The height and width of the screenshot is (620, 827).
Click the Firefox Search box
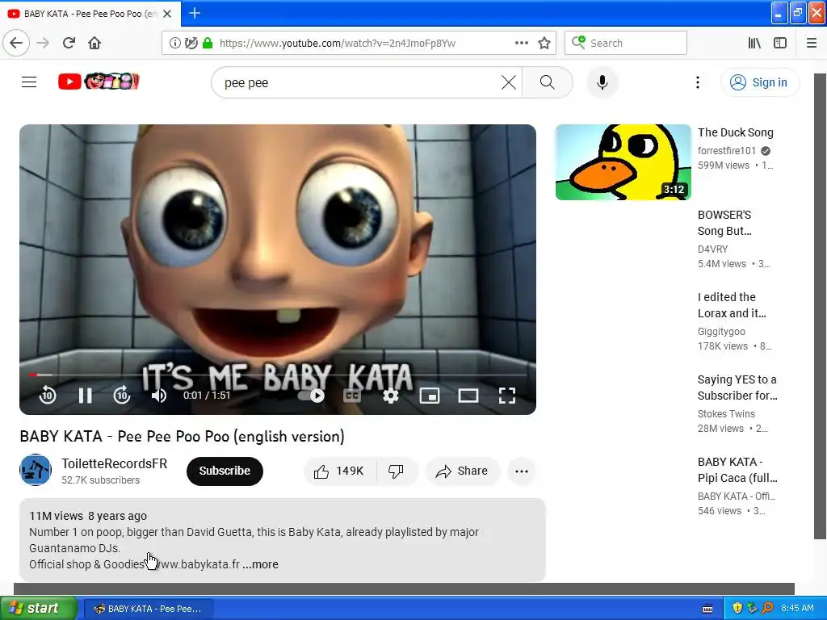626,43
